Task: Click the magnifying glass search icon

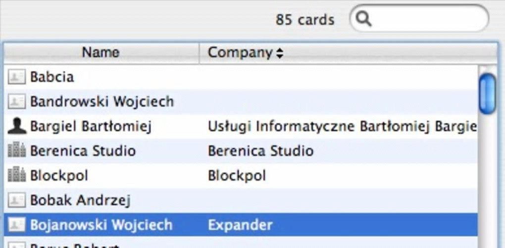Action: tap(364, 19)
